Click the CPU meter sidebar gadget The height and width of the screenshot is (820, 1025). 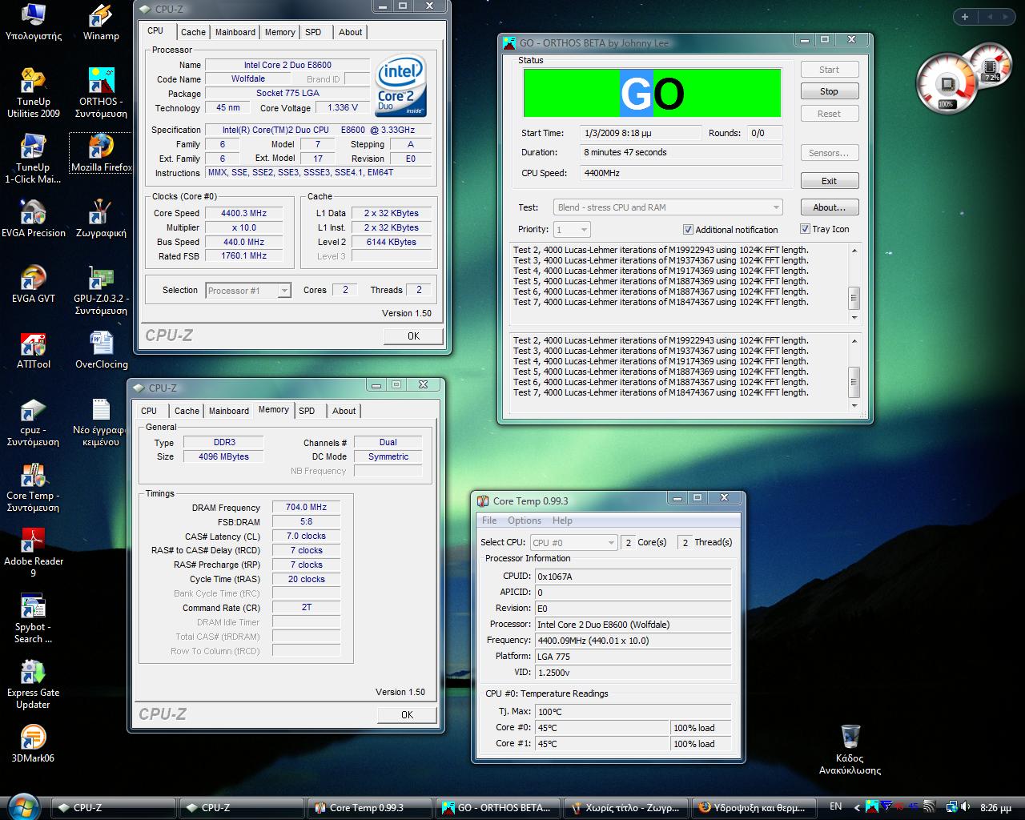coord(947,83)
